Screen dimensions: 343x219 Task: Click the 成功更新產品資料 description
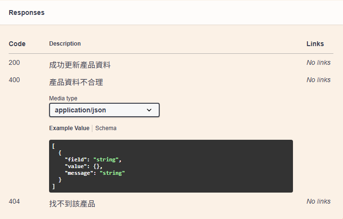pyautogui.click(x=80, y=65)
